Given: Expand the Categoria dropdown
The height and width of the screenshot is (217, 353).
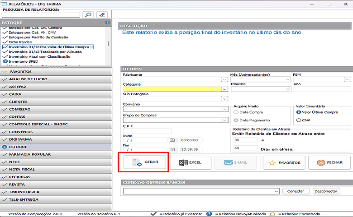Looking at the screenshot, I should tap(224, 89).
